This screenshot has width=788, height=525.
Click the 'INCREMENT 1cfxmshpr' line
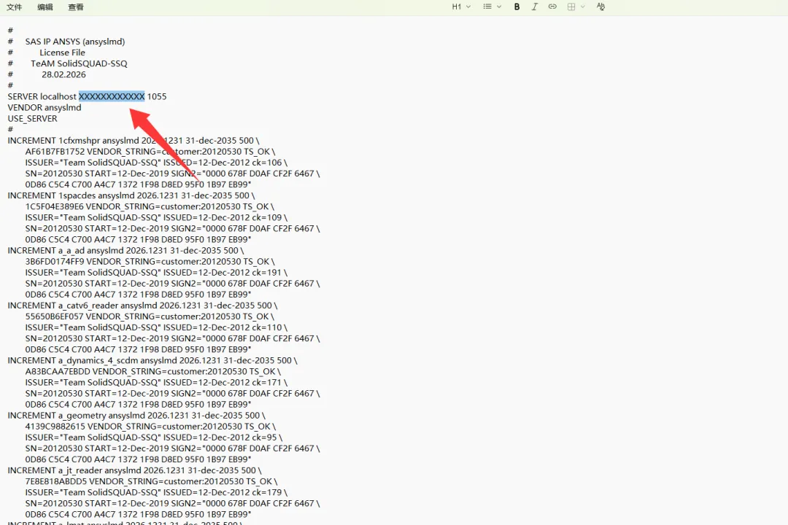(x=134, y=141)
